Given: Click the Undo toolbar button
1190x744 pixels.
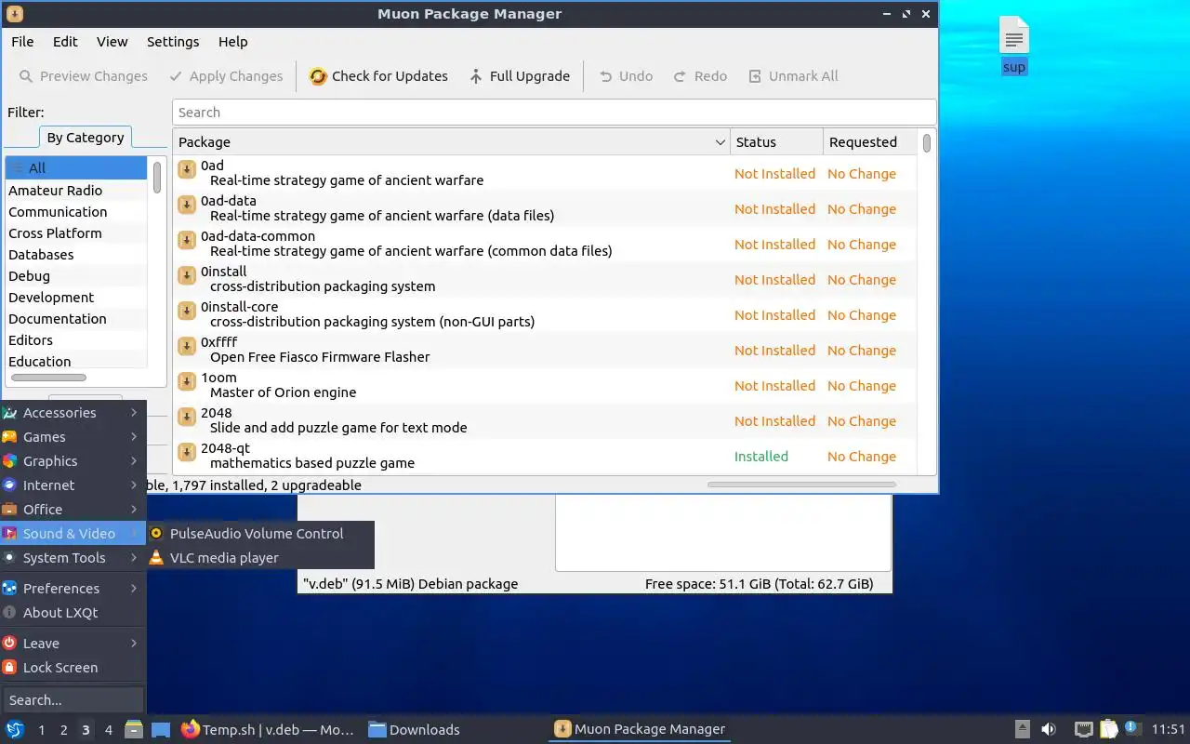Looking at the screenshot, I should click(x=625, y=76).
